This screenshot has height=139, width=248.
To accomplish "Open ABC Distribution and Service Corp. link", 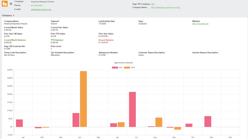I will tap(166, 8).
